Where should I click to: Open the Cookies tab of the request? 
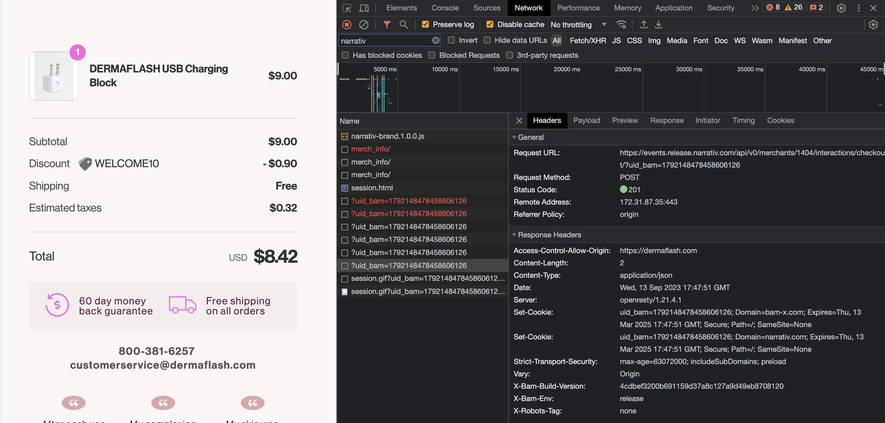tap(780, 121)
